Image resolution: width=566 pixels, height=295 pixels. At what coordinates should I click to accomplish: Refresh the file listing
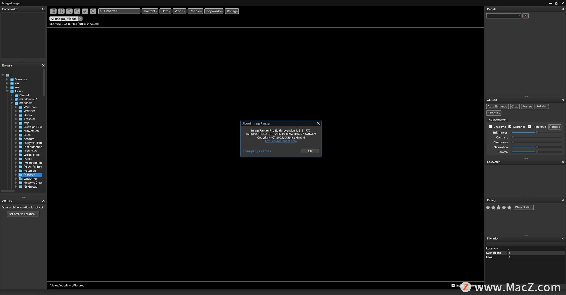(x=93, y=11)
